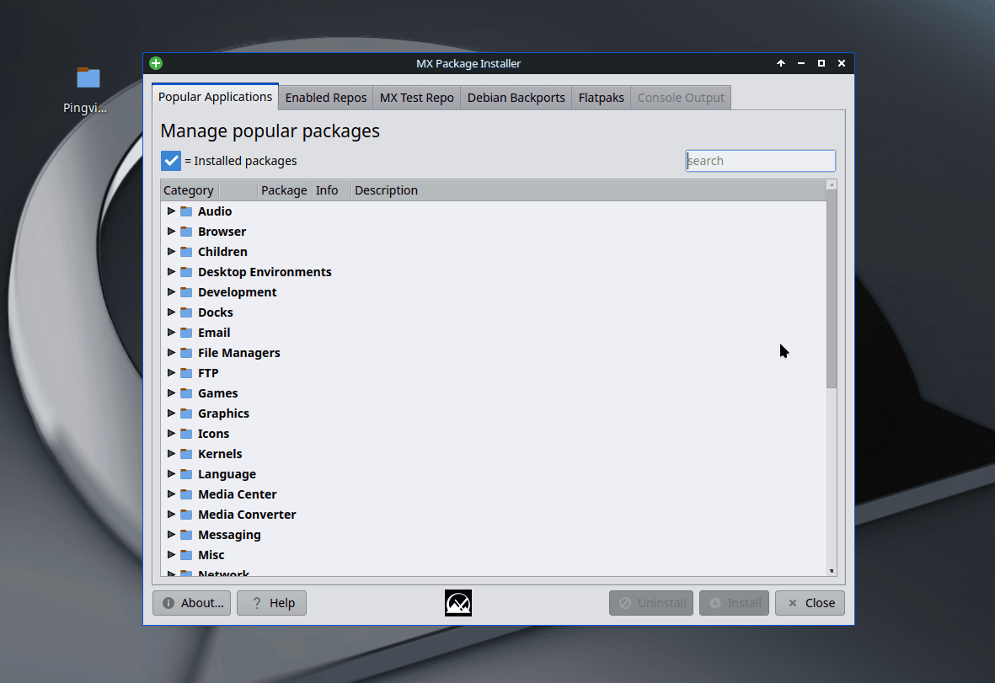Viewport: 995px width, 683px height.
Task: Click the Email folder icon
Action: click(x=186, y=333)
